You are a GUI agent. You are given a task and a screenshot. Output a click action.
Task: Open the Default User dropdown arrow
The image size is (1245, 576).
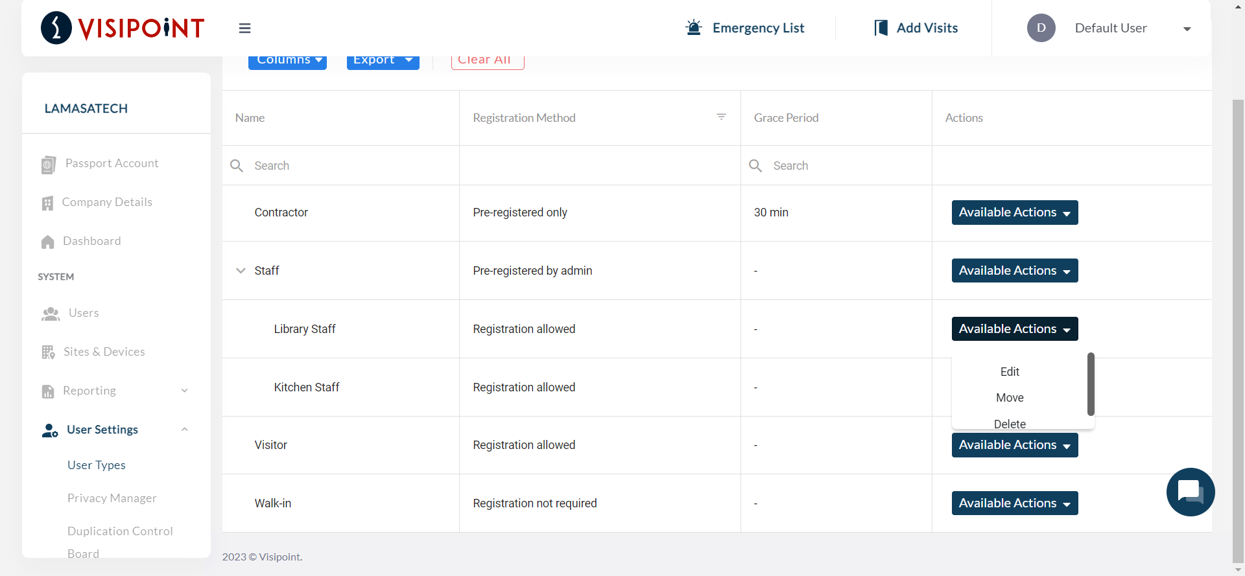coord(1187,29)
